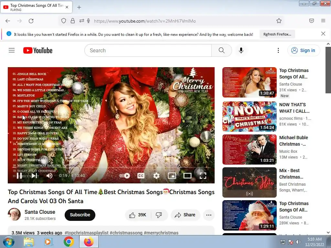The image size is (331, 248).
Task: Bookmark this page with star
Action: 279,21
